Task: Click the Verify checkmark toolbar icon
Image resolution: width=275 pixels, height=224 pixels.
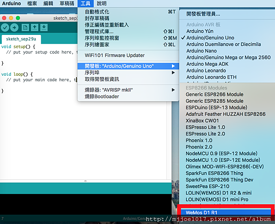Action: [x=5, y=28]
